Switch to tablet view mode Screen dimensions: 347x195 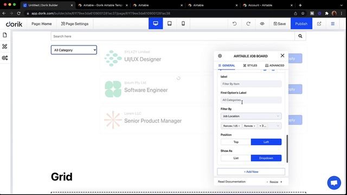170,24
